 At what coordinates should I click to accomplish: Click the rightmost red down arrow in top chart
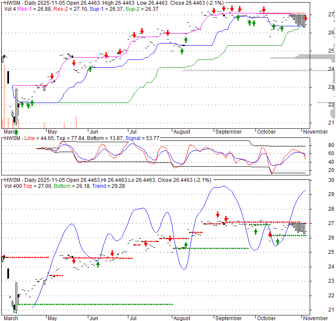pyautogui.click(x=305, y=18)
